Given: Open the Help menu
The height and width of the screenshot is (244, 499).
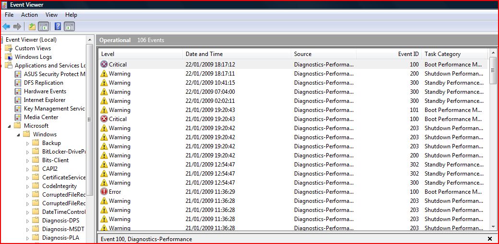Looking at the screenshot, I should coord(71,15).
